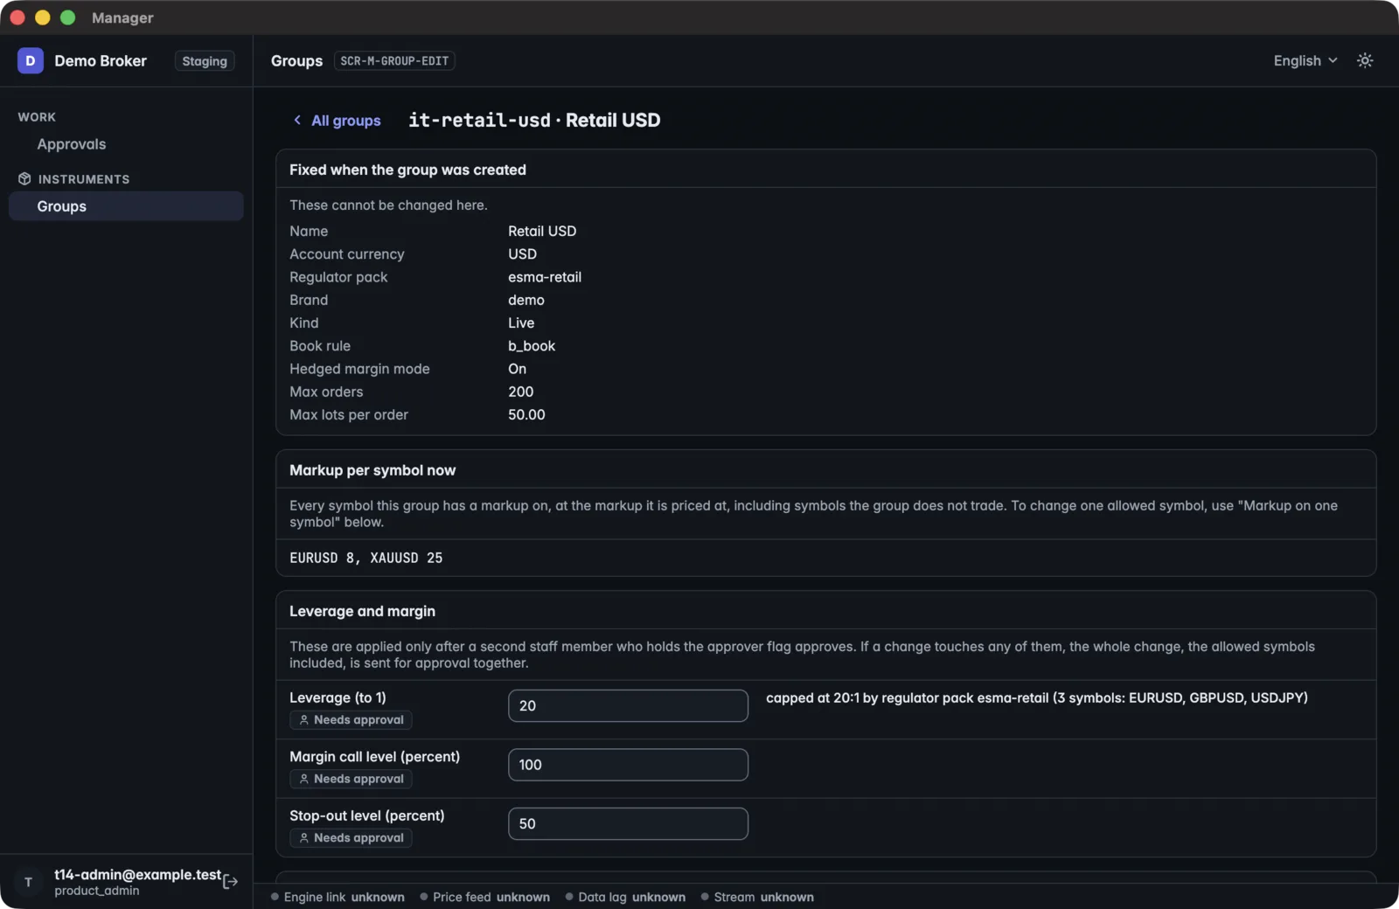Click the product_admin role label
Screen dimensions: 1399x909
(97, 891)
